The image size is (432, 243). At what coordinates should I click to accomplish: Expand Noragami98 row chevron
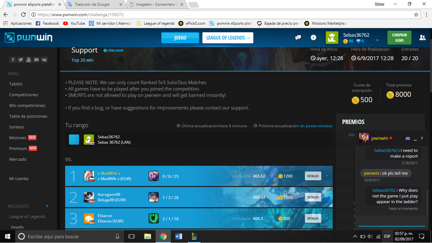(327, 197)
